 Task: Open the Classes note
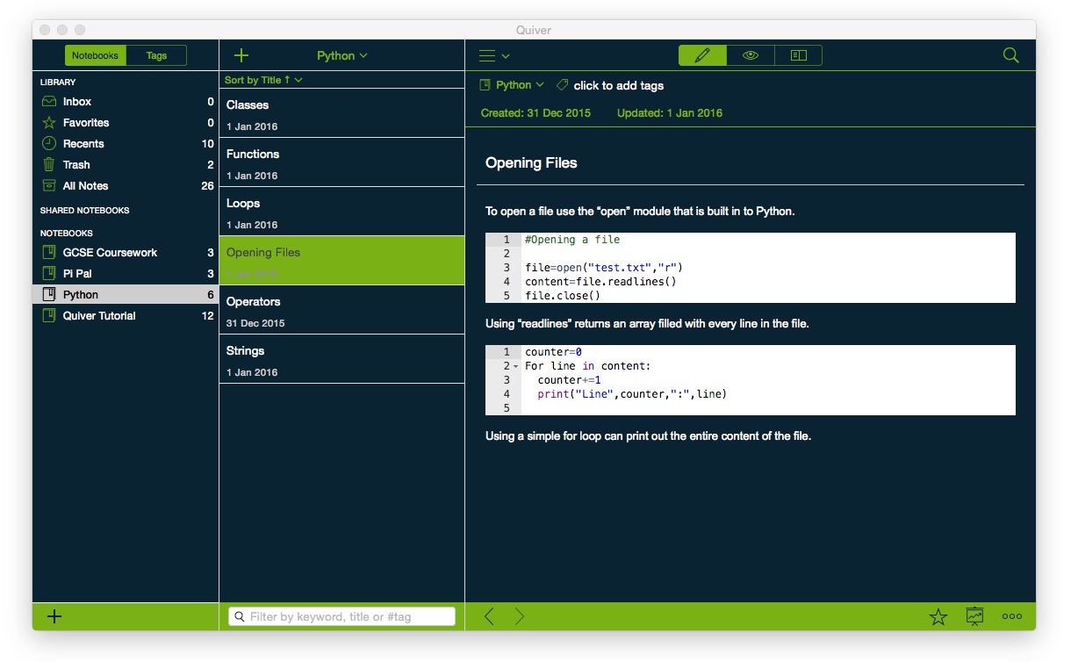[341, 113]
